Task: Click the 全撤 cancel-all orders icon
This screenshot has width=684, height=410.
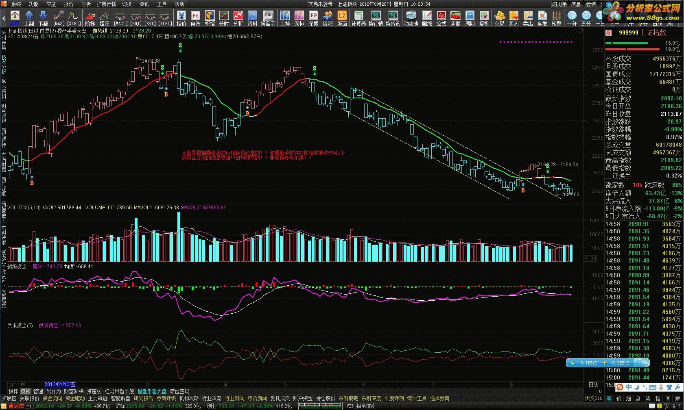Action: [x=542, y=18]
